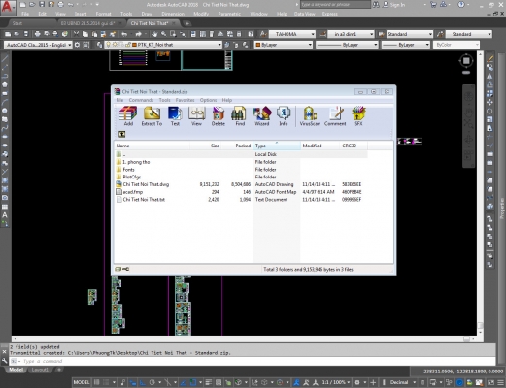The image size is (506, 388).
Task: Click the Test archive icon
Action: pyautogui.click(x=175, y=115)
